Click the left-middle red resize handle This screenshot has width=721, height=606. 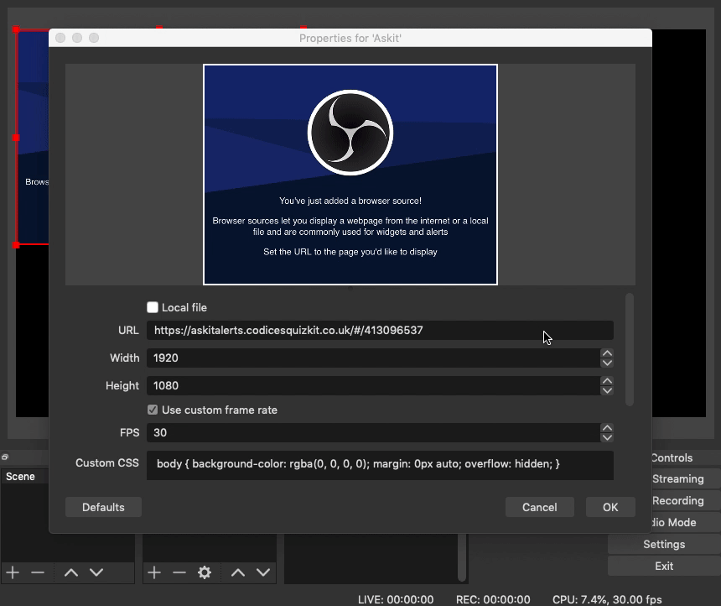16,138
